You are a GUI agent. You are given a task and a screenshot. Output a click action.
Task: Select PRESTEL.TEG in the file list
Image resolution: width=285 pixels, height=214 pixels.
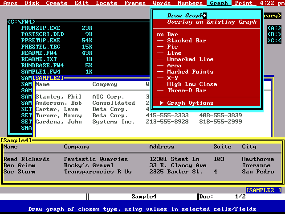pos(41,47)
